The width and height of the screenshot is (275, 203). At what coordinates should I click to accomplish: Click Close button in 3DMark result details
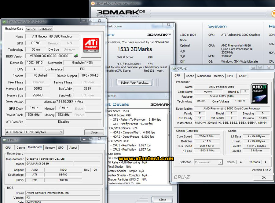pos(163,200)
